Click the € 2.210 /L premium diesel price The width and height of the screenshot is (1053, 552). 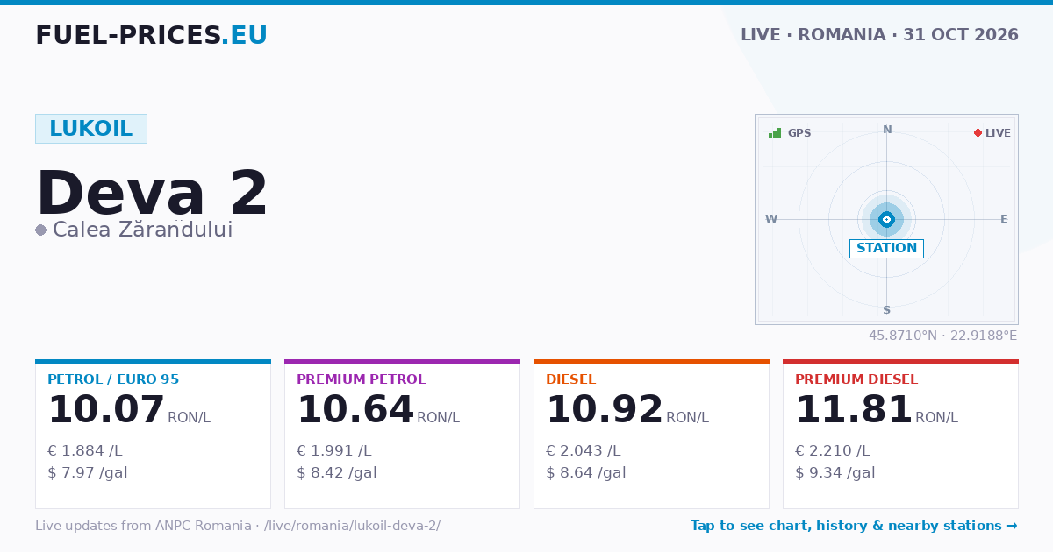(x=833, y=451)
